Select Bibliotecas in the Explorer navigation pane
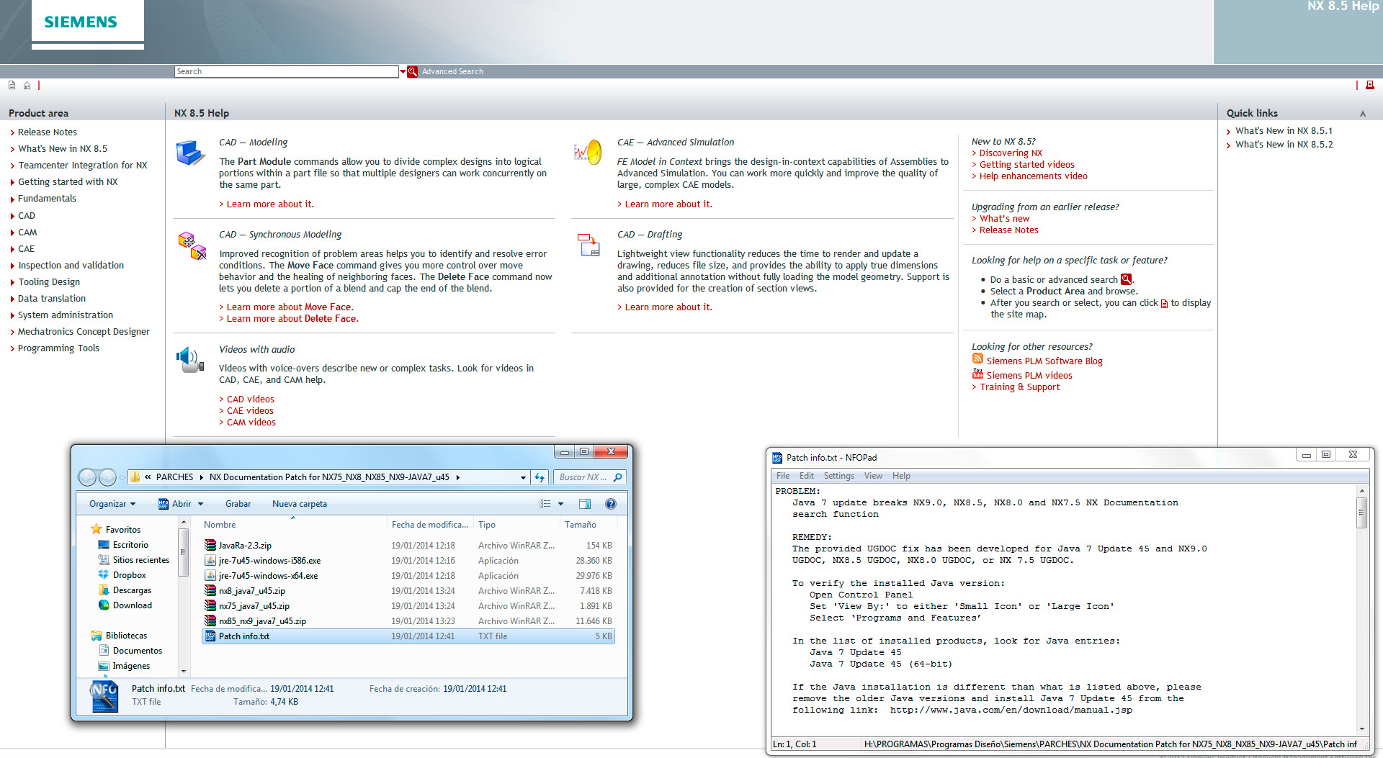The width and height of the screenshot is (1383, 758). [126, 635]
